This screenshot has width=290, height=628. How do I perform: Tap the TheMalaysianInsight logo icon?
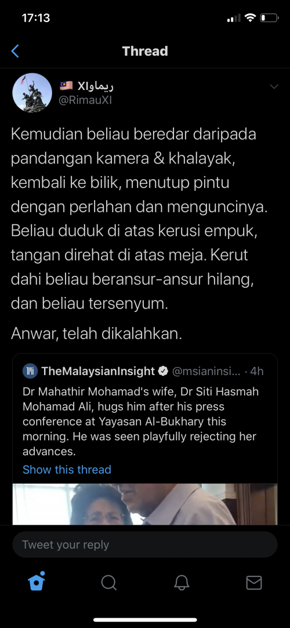[30, 371]
